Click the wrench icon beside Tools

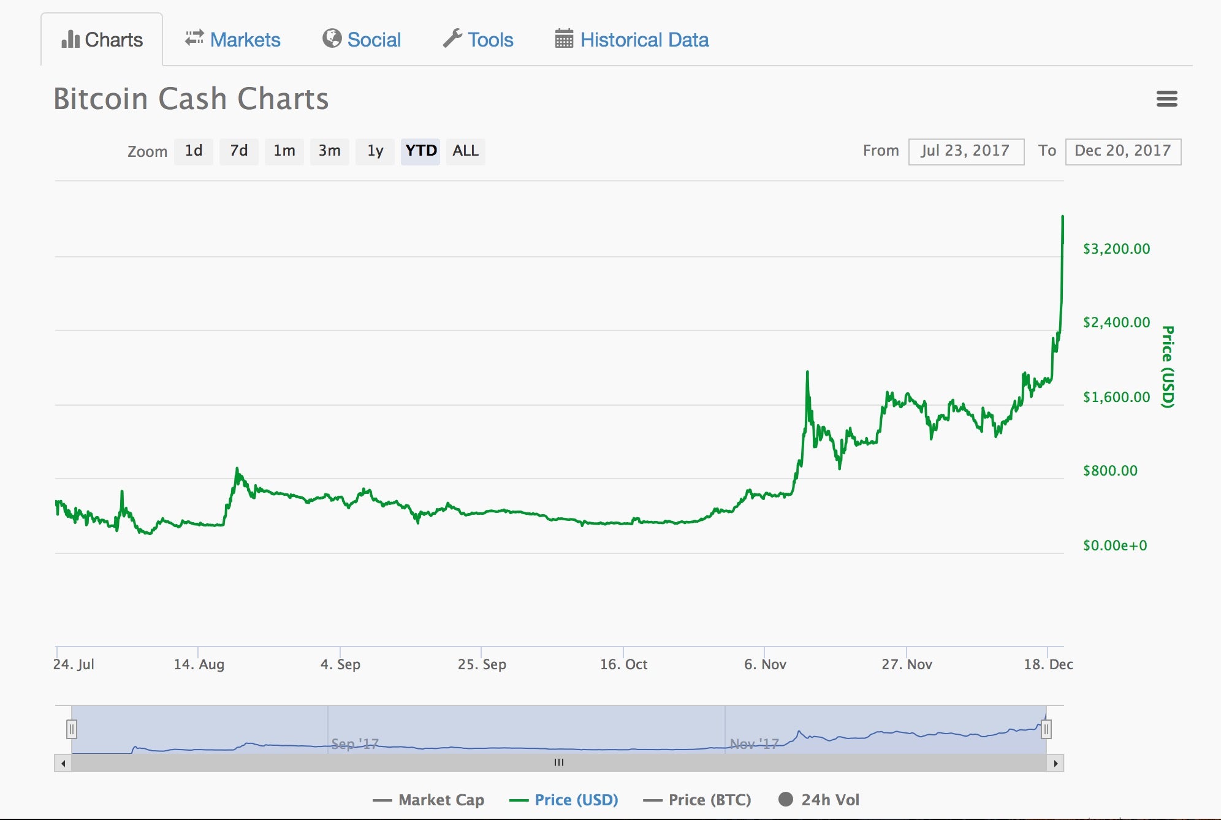452,38
